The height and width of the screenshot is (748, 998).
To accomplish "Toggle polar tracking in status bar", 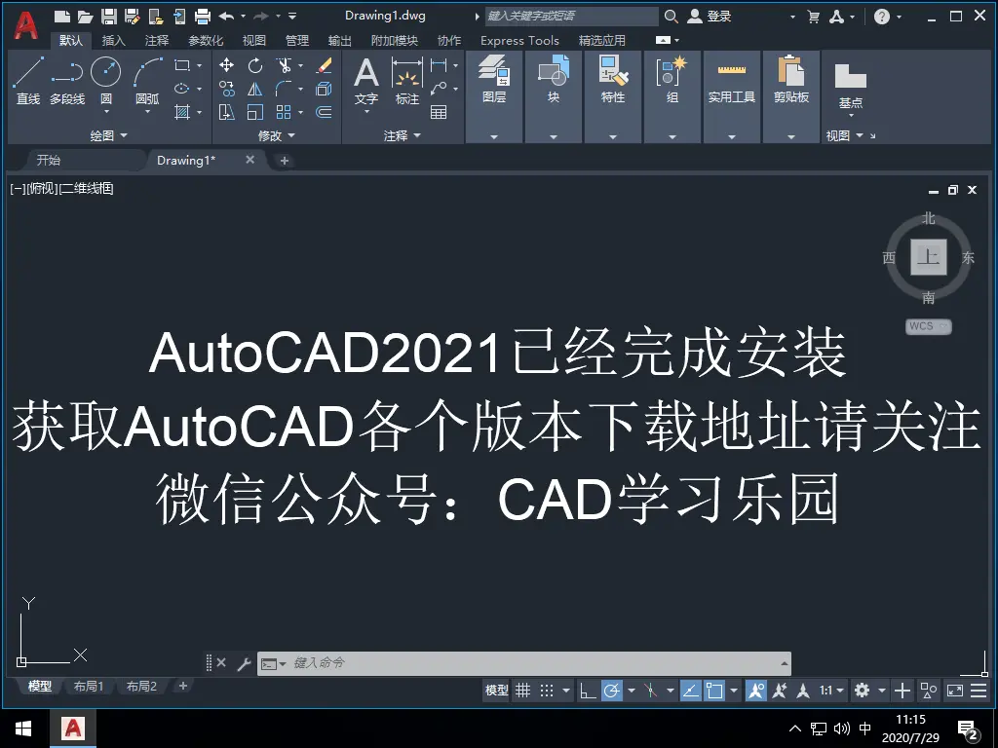I will (x=612, y=691).
